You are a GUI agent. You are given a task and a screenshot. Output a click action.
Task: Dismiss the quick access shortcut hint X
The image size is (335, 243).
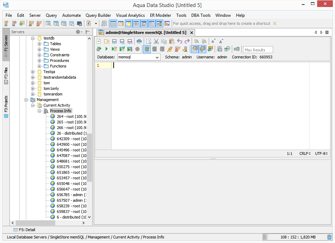pos(275,23)
